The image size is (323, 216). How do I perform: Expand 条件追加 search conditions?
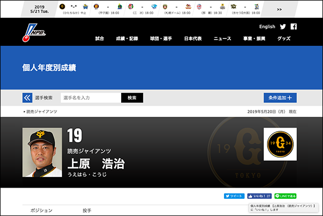point(280,98)
